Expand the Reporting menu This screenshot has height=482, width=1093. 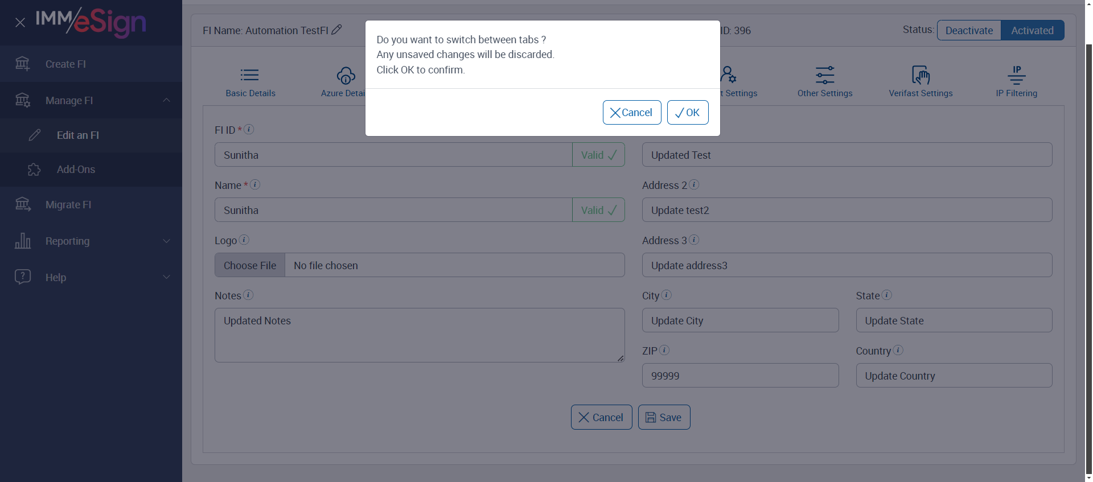166,241
